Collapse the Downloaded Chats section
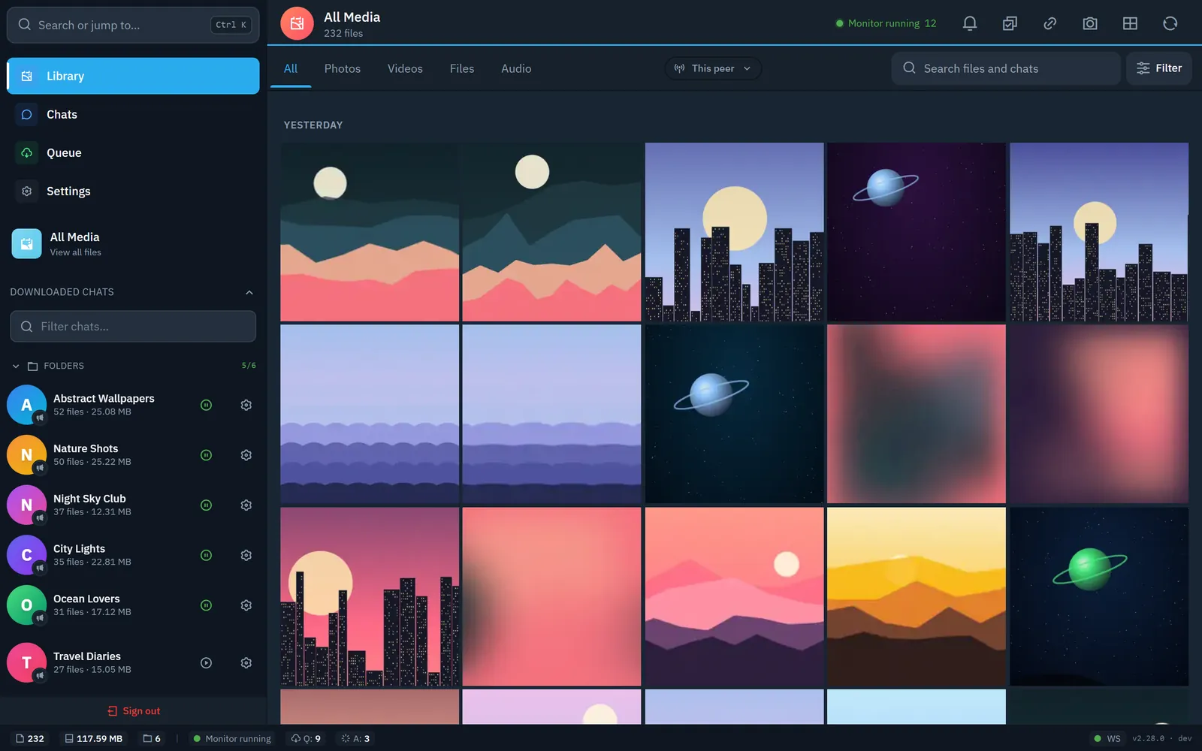This screenshot has height=751, width=1202. (x=249, y=292)
